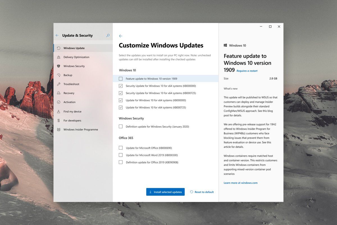Image resolution: width=337 pixels, height=225 pixels.
Task: Uncheck Security Update for x64 systems (KB000725)
Action: (121, 93)
